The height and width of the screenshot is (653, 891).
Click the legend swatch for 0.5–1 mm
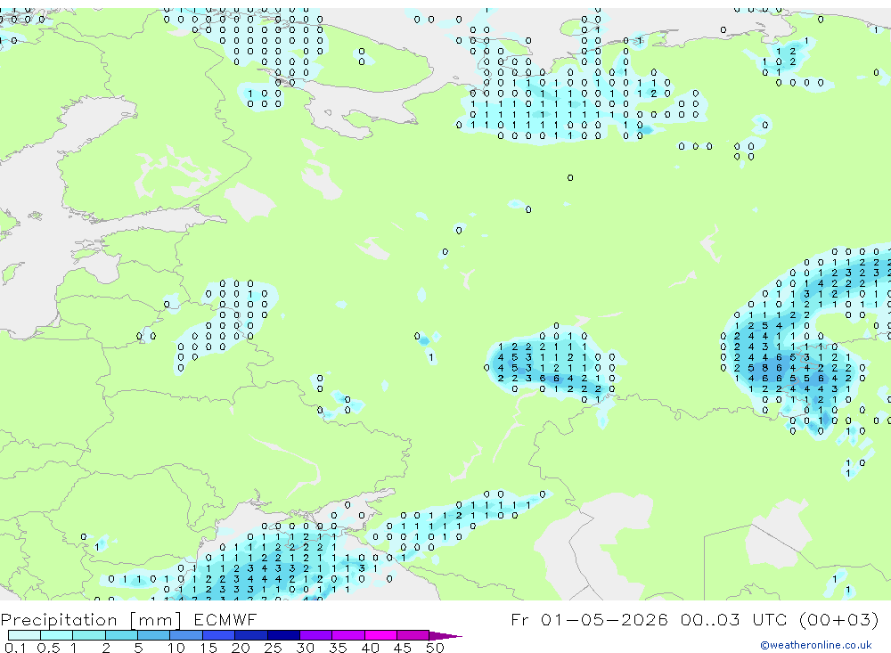57,635
